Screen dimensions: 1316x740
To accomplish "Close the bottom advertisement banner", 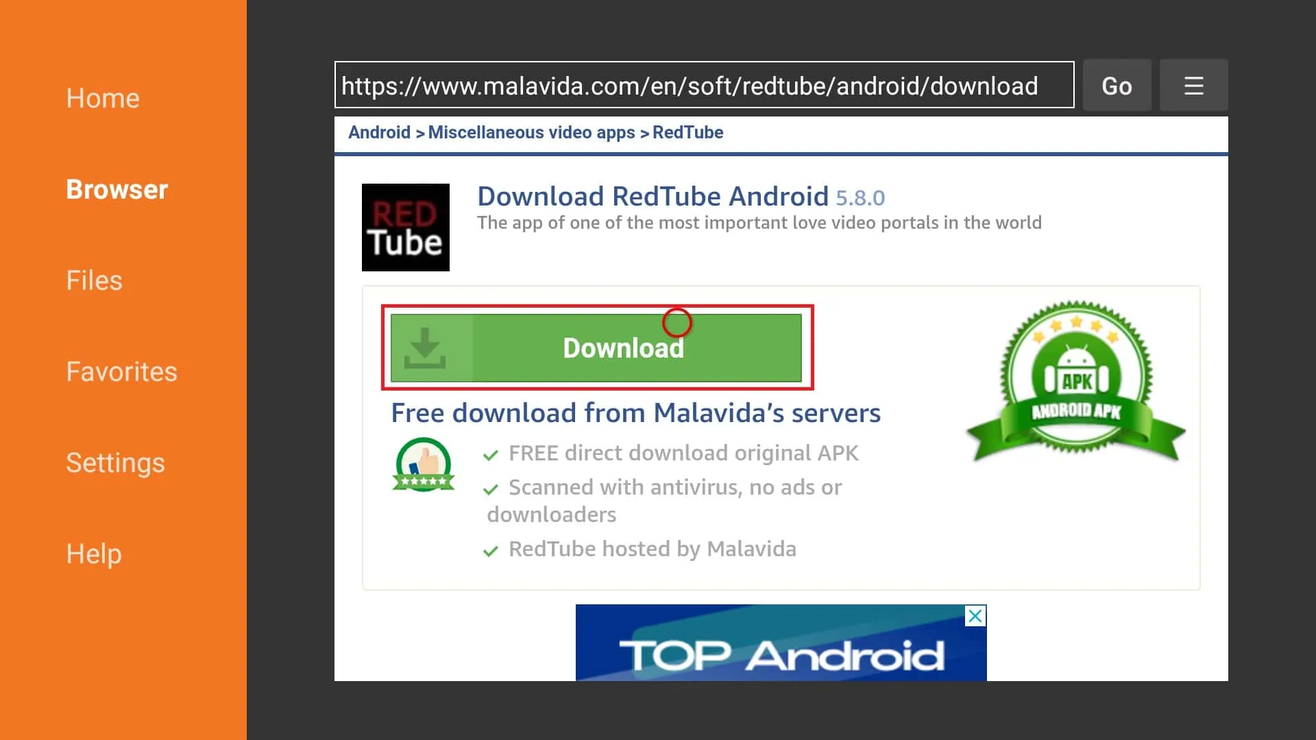I will click(x=975, y=615).
